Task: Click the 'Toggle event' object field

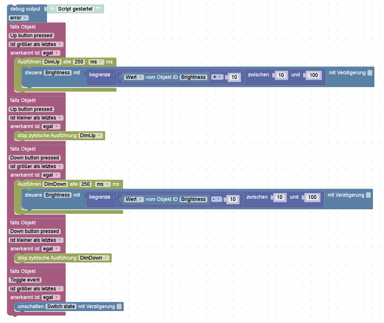Action: 25,280
